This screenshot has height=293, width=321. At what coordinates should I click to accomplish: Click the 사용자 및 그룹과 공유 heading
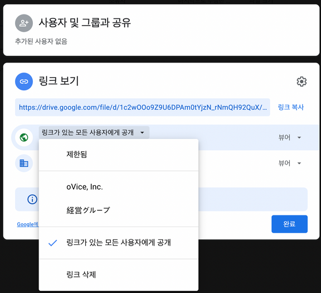pyautogui.click(x=85, y=22)
